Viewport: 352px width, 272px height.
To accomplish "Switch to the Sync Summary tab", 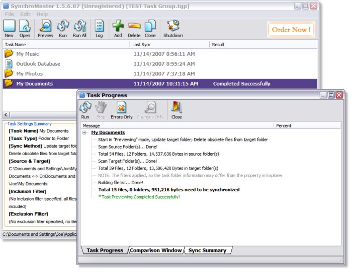I will click(x=207, y=250).
